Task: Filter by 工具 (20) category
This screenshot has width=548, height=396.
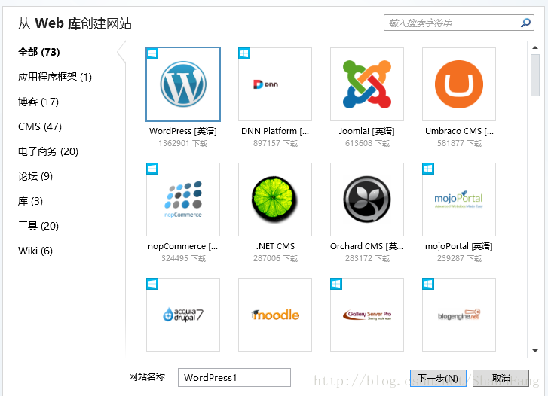Action: (x=38, y=227)
